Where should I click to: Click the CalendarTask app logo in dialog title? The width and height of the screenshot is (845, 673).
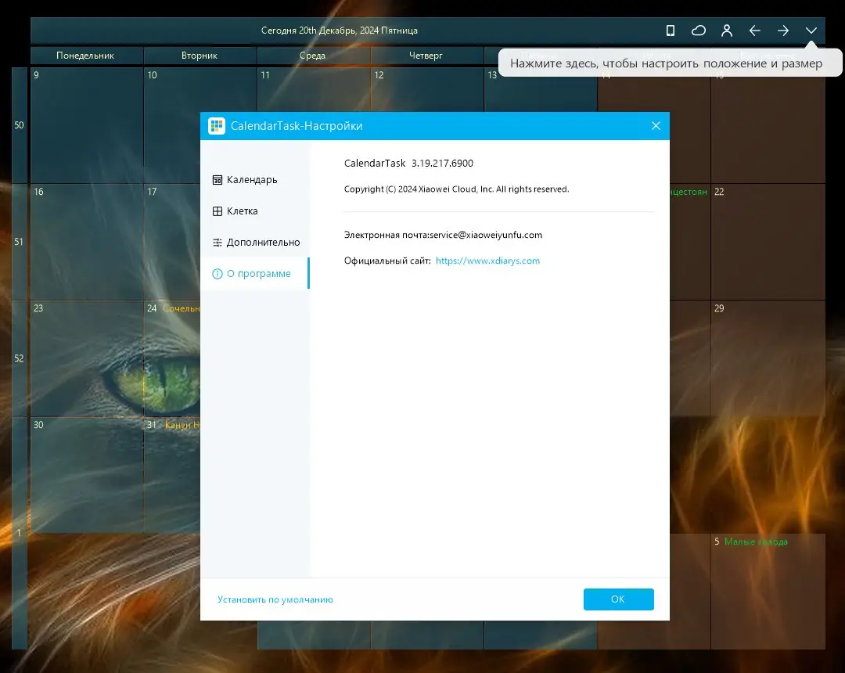tap(217, 125)
